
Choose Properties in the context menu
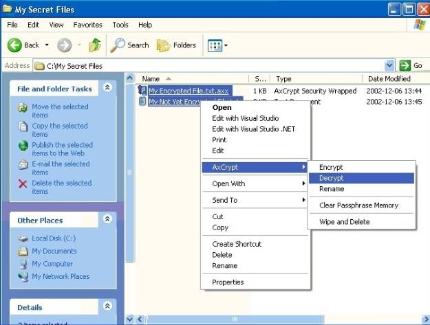(x=255, y=282)
